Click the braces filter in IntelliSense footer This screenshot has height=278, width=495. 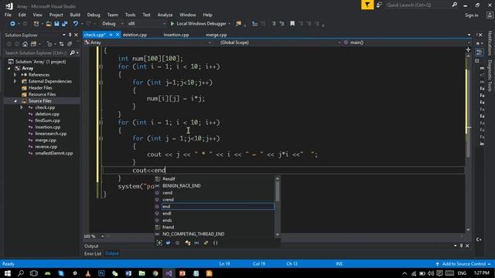(215, 242)
